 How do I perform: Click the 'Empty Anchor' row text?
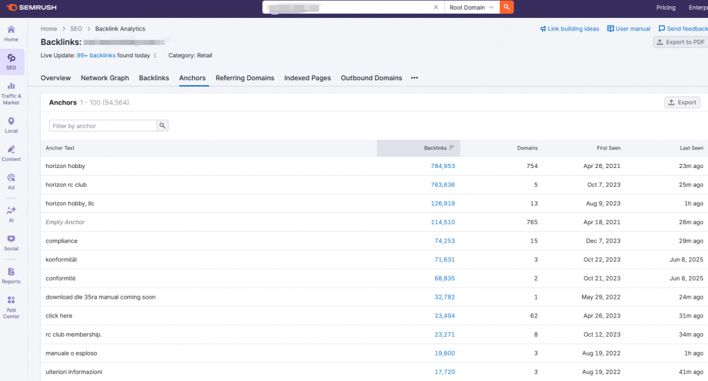pos(65,222)
